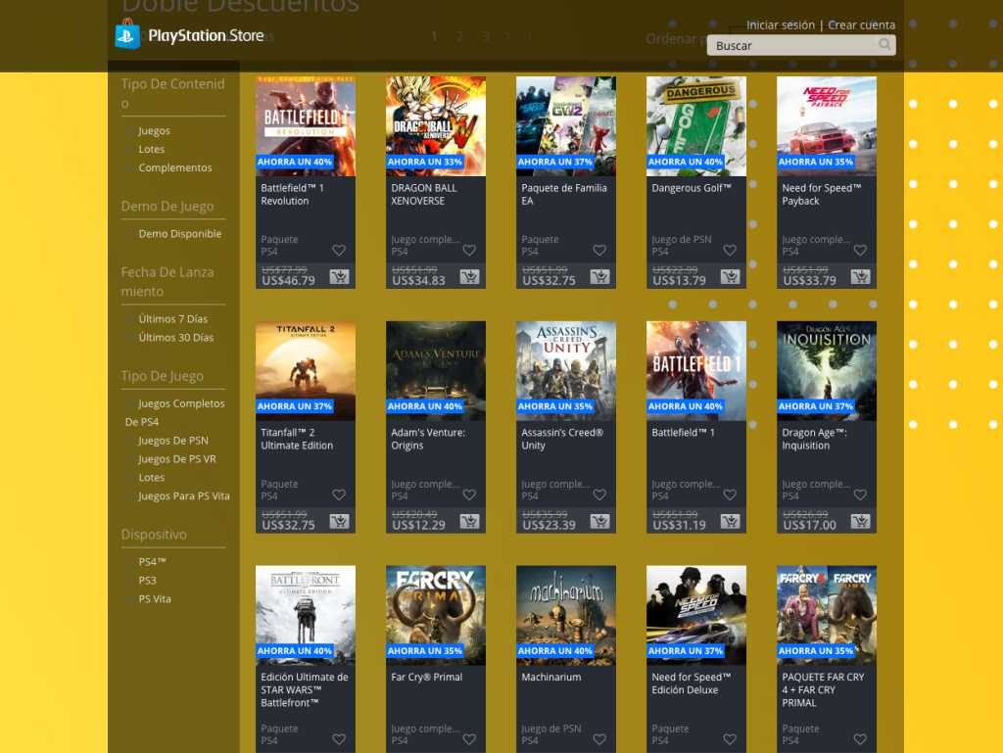Filter releases by Últimos 30 Días
Image resolution: width=1003 pixels, height=753 pixels.
pyautogui.click(x=176, y=337)
